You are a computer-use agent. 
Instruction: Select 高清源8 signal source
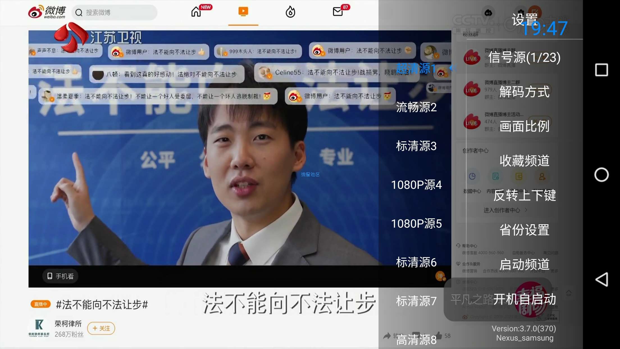coord(416,340)
